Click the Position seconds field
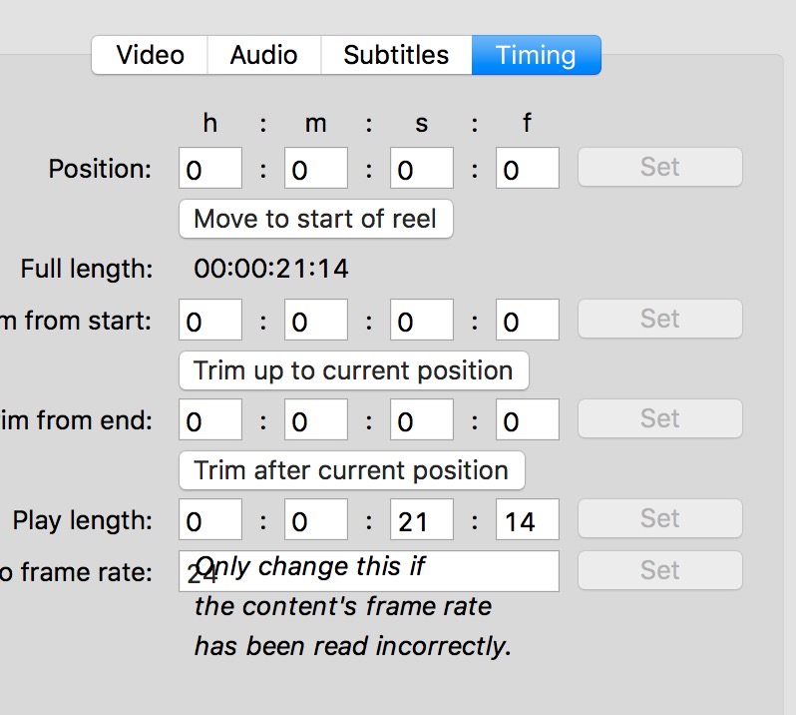Image resolution: width=796 pixels, height=715 pixels. click(422, 169)
